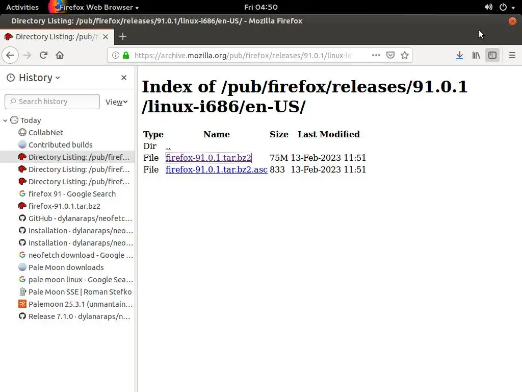Image resolution: width=522 pixels, height=392 pixels.
Task: Open firefox-91.0.1.tar.bz2.asc signature link
Action: 216,169
